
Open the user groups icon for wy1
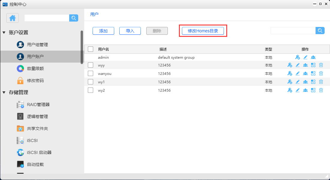[305, 82]
